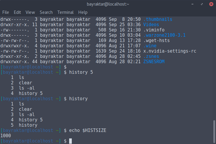This screenshot has height=144, width=216.
Task: Click the Videos directory name
Action: [x=151, y=25]
